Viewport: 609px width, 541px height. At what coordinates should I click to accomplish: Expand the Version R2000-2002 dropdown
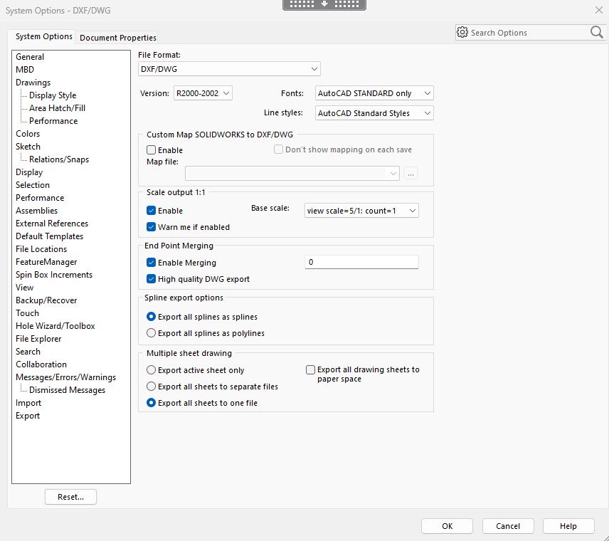[203, 93]
